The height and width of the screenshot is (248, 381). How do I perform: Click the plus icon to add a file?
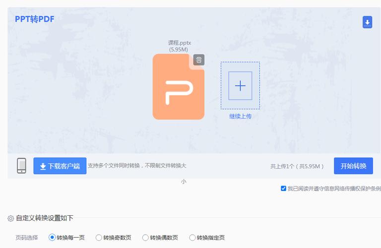(240, 86)
